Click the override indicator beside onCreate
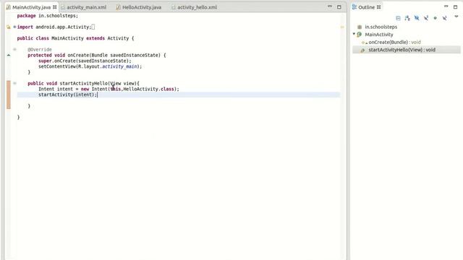The height and width of the screenshot is (260, 463). [9, 55]
